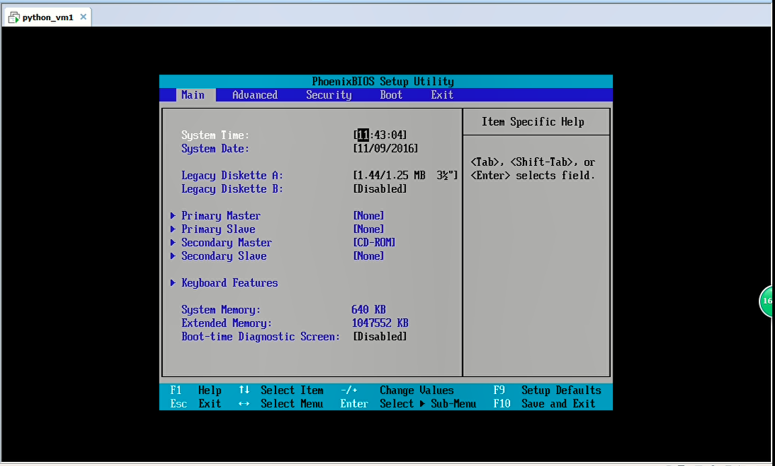
Task: Click the F10 Save and Exit hint
Action: click(x=544, y=403)
